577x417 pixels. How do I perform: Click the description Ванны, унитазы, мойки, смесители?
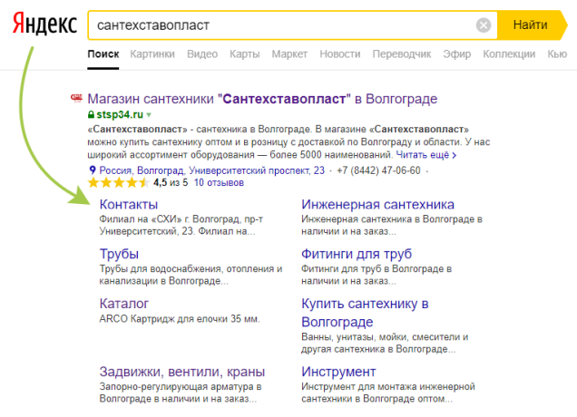[x=385, y=343]
